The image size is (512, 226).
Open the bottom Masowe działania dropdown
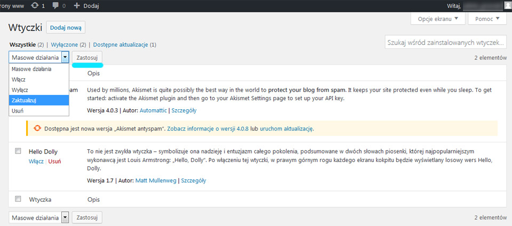(x=39, y=217)
